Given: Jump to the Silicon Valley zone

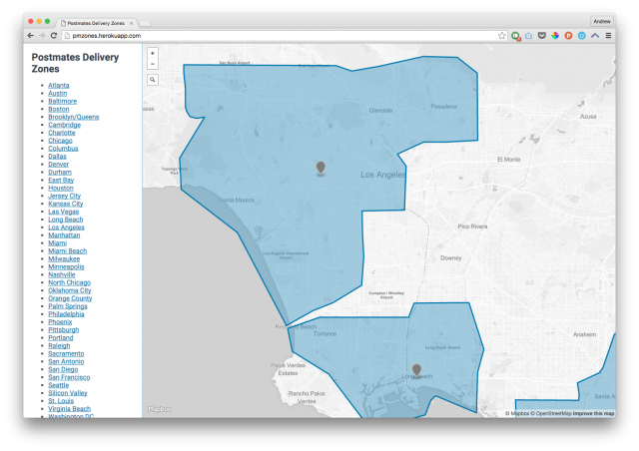Looking at the screenshot, I should coord(68,393).
